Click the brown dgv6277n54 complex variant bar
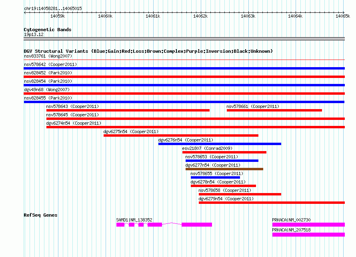The height and width of the screenshot is (257, 356). [224, 169]
